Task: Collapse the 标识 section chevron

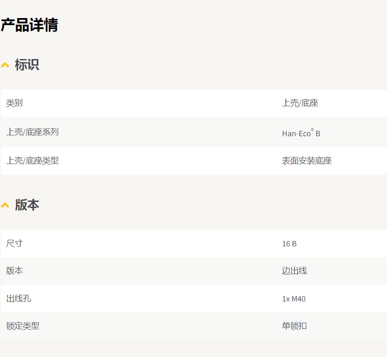Action: tap(5, 65)
